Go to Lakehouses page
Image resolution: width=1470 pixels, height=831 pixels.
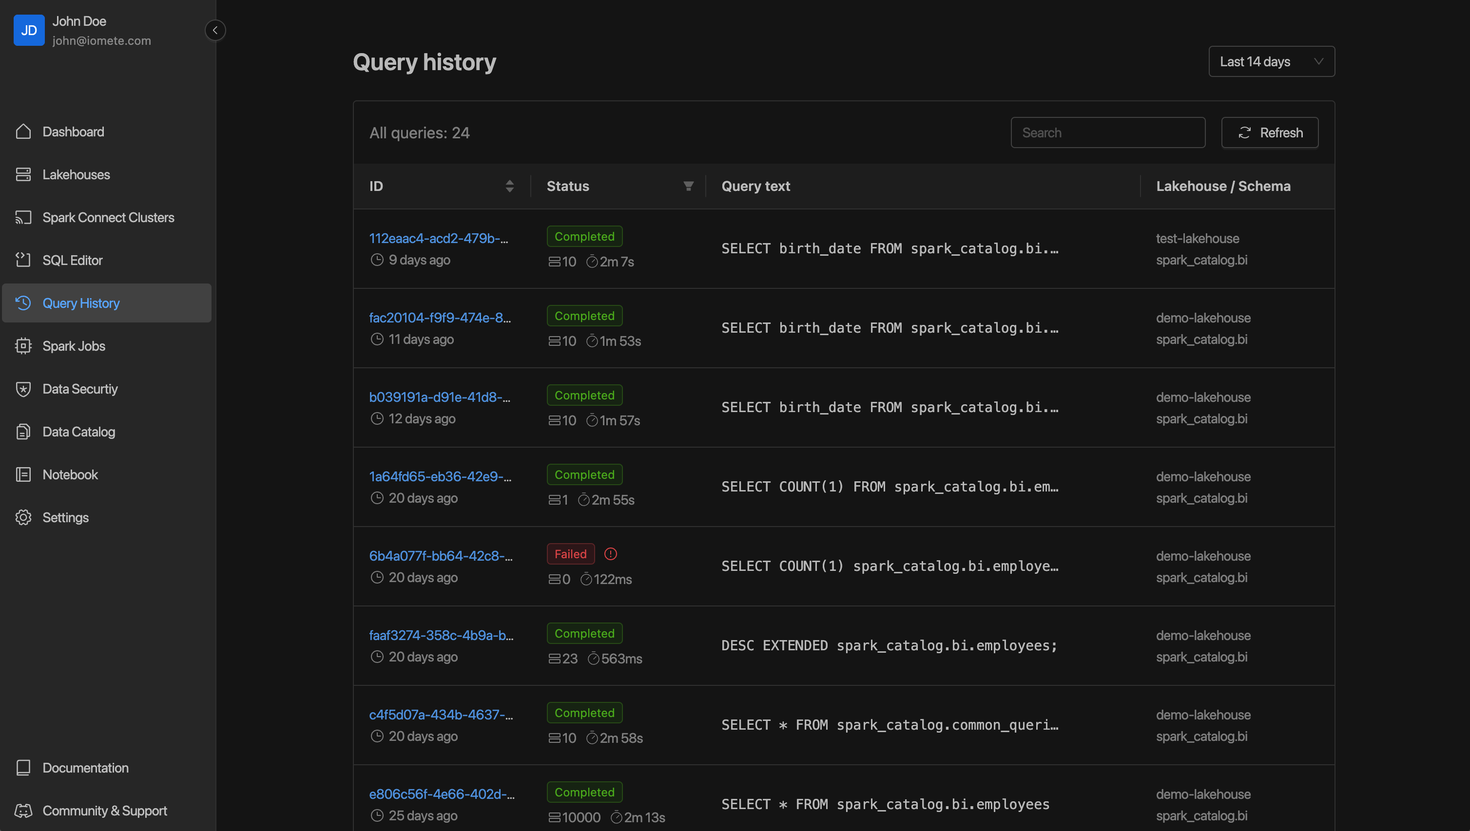[x=107, y=175]
